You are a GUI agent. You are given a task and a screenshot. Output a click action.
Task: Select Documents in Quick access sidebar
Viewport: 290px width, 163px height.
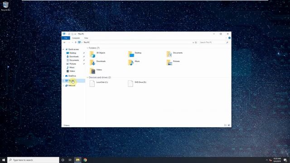click(x=74, y=60)
